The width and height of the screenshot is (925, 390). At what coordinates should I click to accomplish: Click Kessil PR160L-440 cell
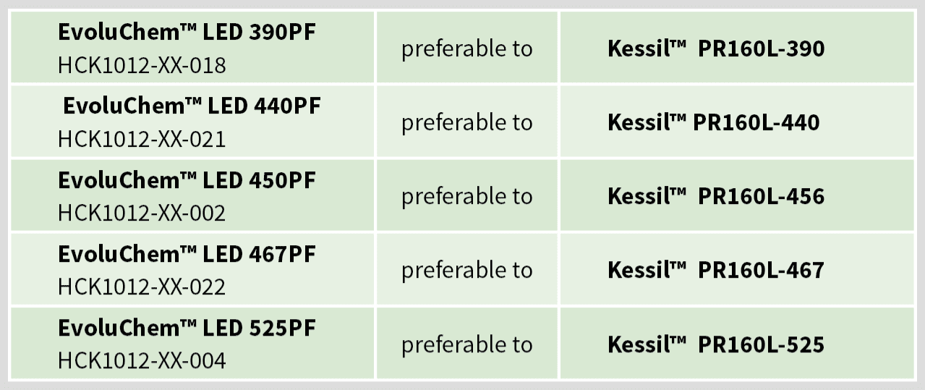pos(736,121)
